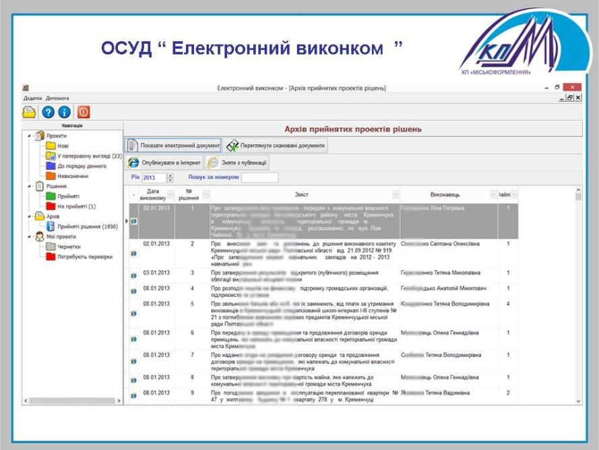Click the 'Пошук за номером' search field
The image size is (599, 450).
pyautogui.click(x=259, y=178)
